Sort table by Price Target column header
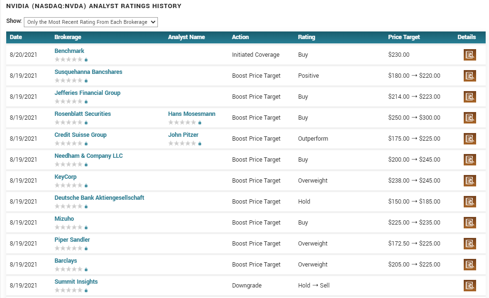Screen dimensions: 489x298 (x=404, y=37)
